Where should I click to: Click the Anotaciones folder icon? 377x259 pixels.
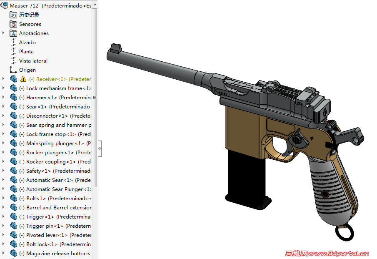[x=13, y=33]
